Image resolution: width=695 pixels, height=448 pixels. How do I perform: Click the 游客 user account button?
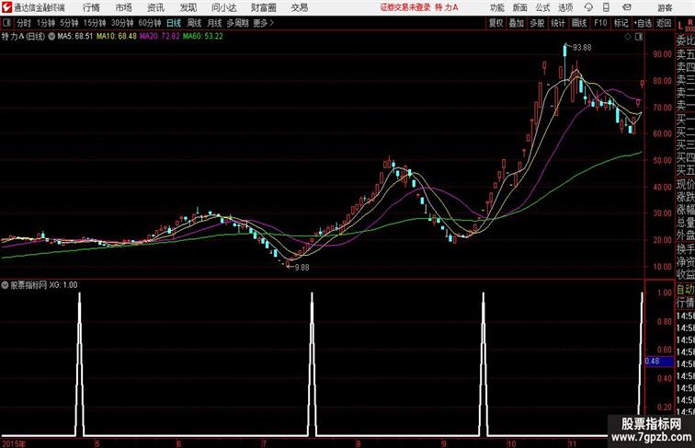click(x=665, y=7)
